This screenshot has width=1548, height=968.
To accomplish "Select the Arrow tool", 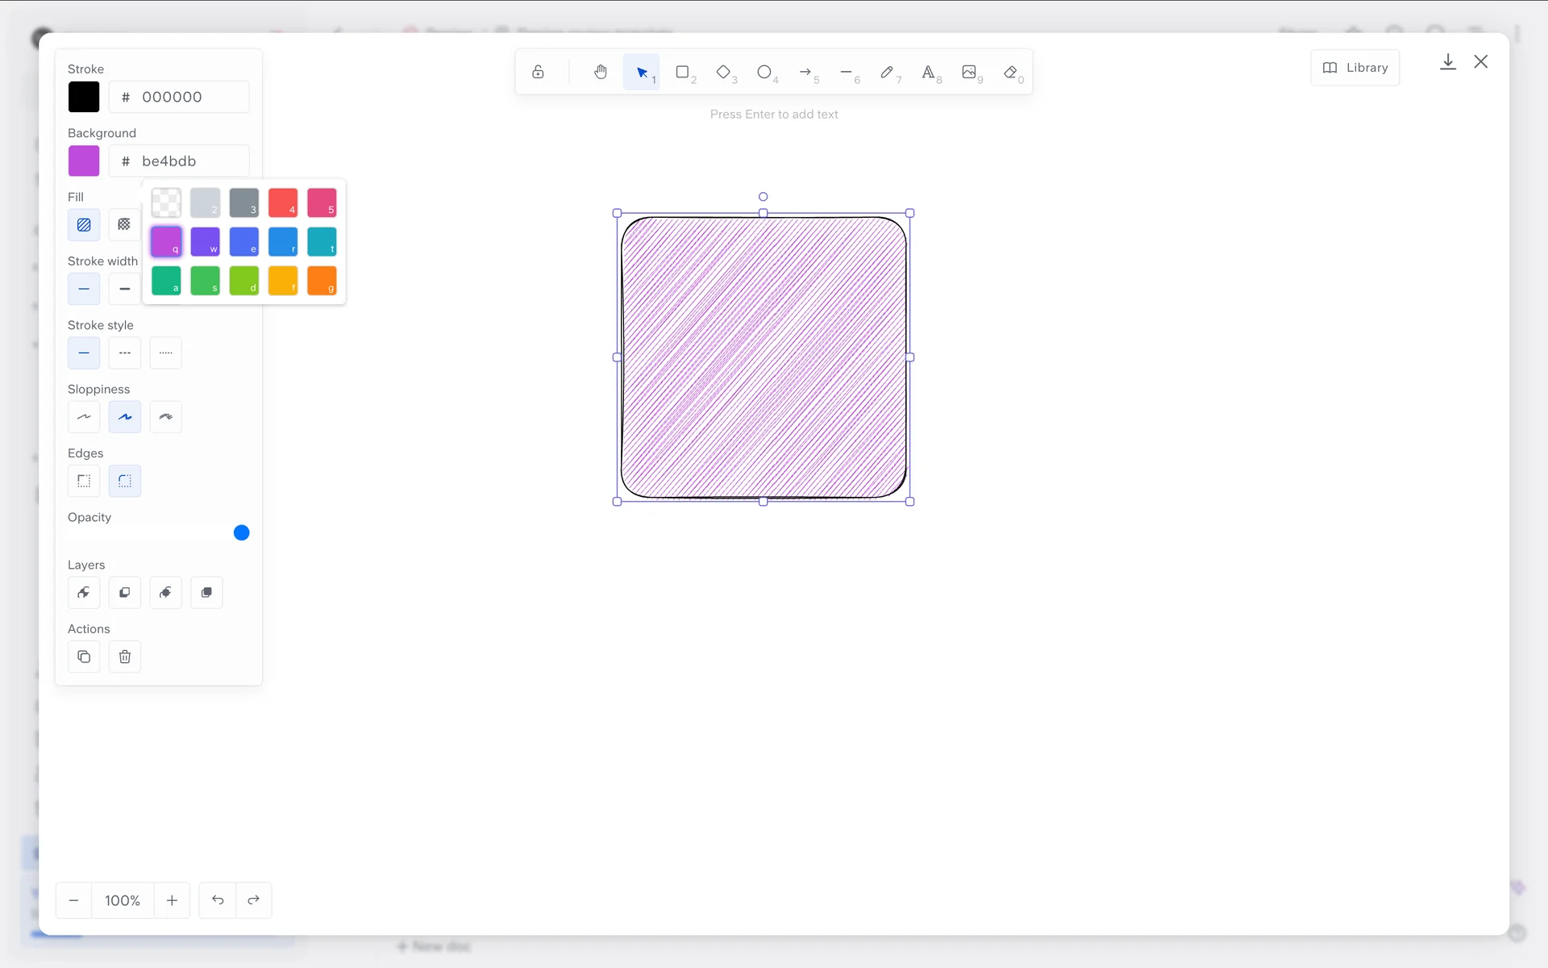I will tap(805, 73).
